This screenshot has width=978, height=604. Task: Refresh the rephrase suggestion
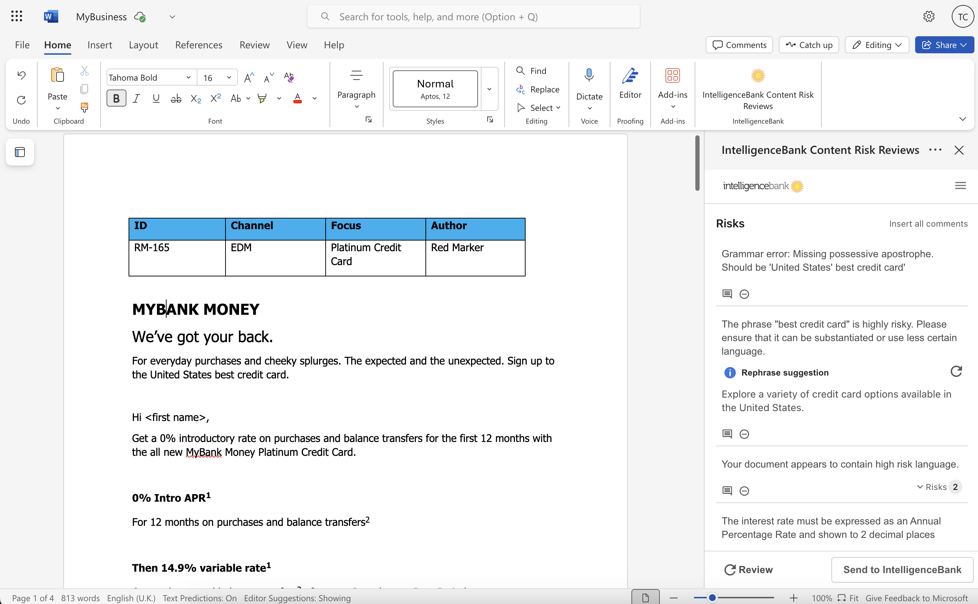click(x=956, y=372)
